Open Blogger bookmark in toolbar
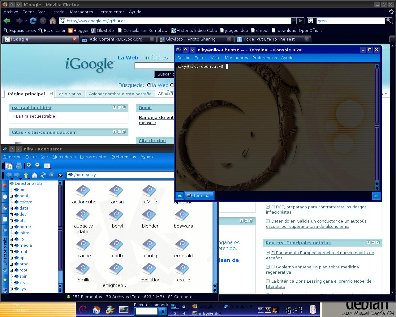Image resolution: width=396 pixels, height=317 pixels. [x=79, y=30]
